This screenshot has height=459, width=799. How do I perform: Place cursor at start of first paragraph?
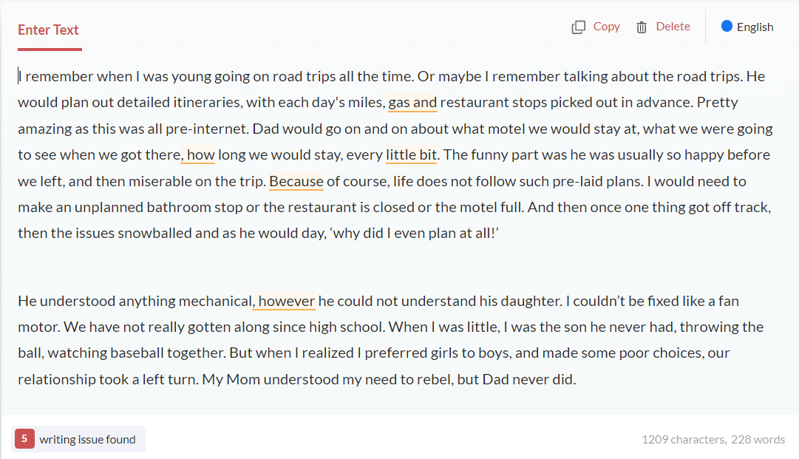pyautogui.click(x=19, y=76)
